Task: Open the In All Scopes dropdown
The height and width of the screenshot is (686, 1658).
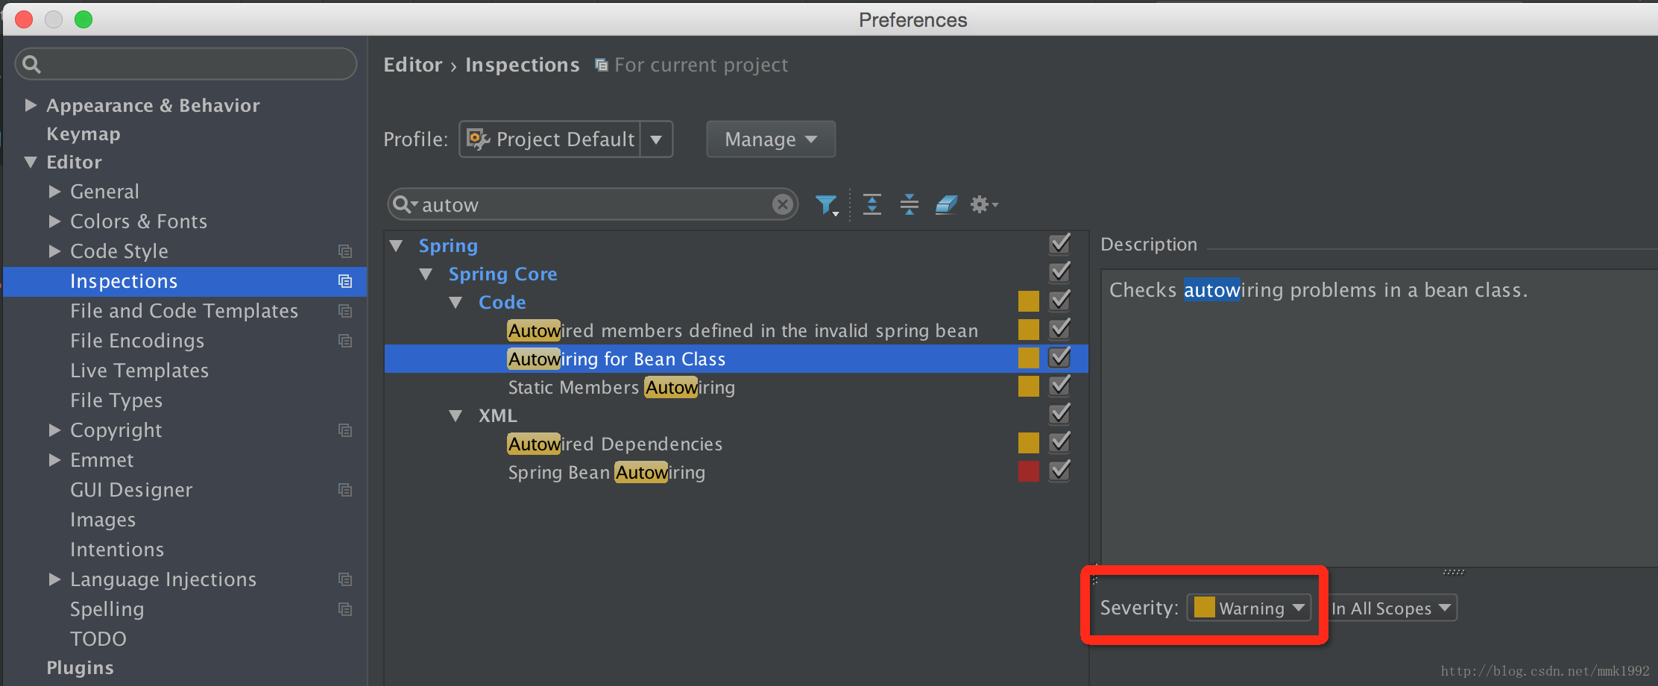Action: tap(1393, 608)
